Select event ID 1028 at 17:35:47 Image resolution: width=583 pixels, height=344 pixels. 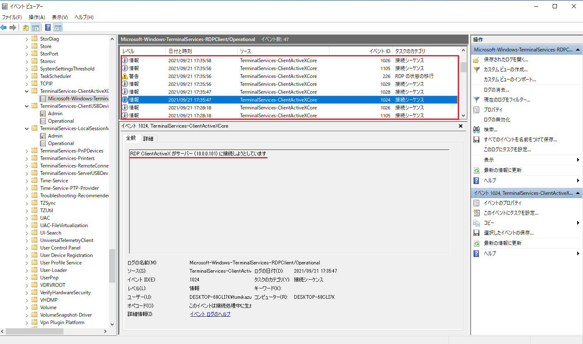(289, 92)
